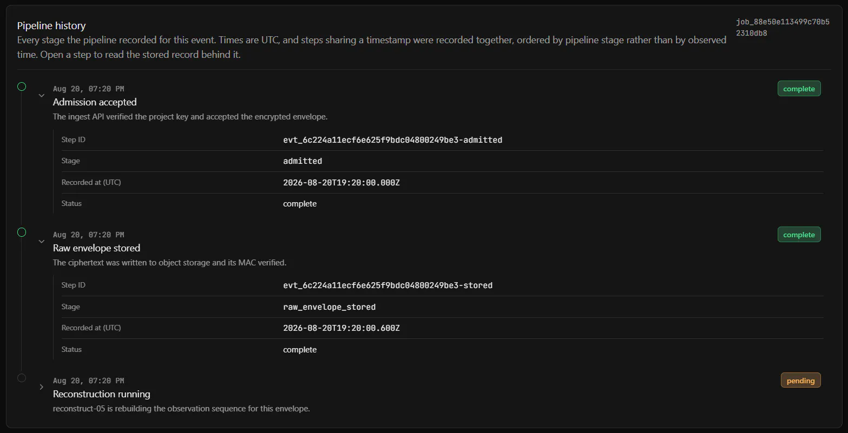Click the complete badge for Admission accepted
The height and width of the screenshot is (433, 848).
tap(799, 89)
